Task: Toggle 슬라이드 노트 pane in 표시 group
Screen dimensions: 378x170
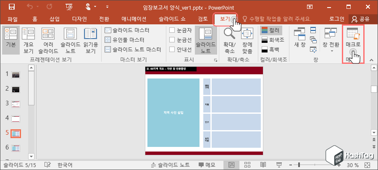Action: 206,40
